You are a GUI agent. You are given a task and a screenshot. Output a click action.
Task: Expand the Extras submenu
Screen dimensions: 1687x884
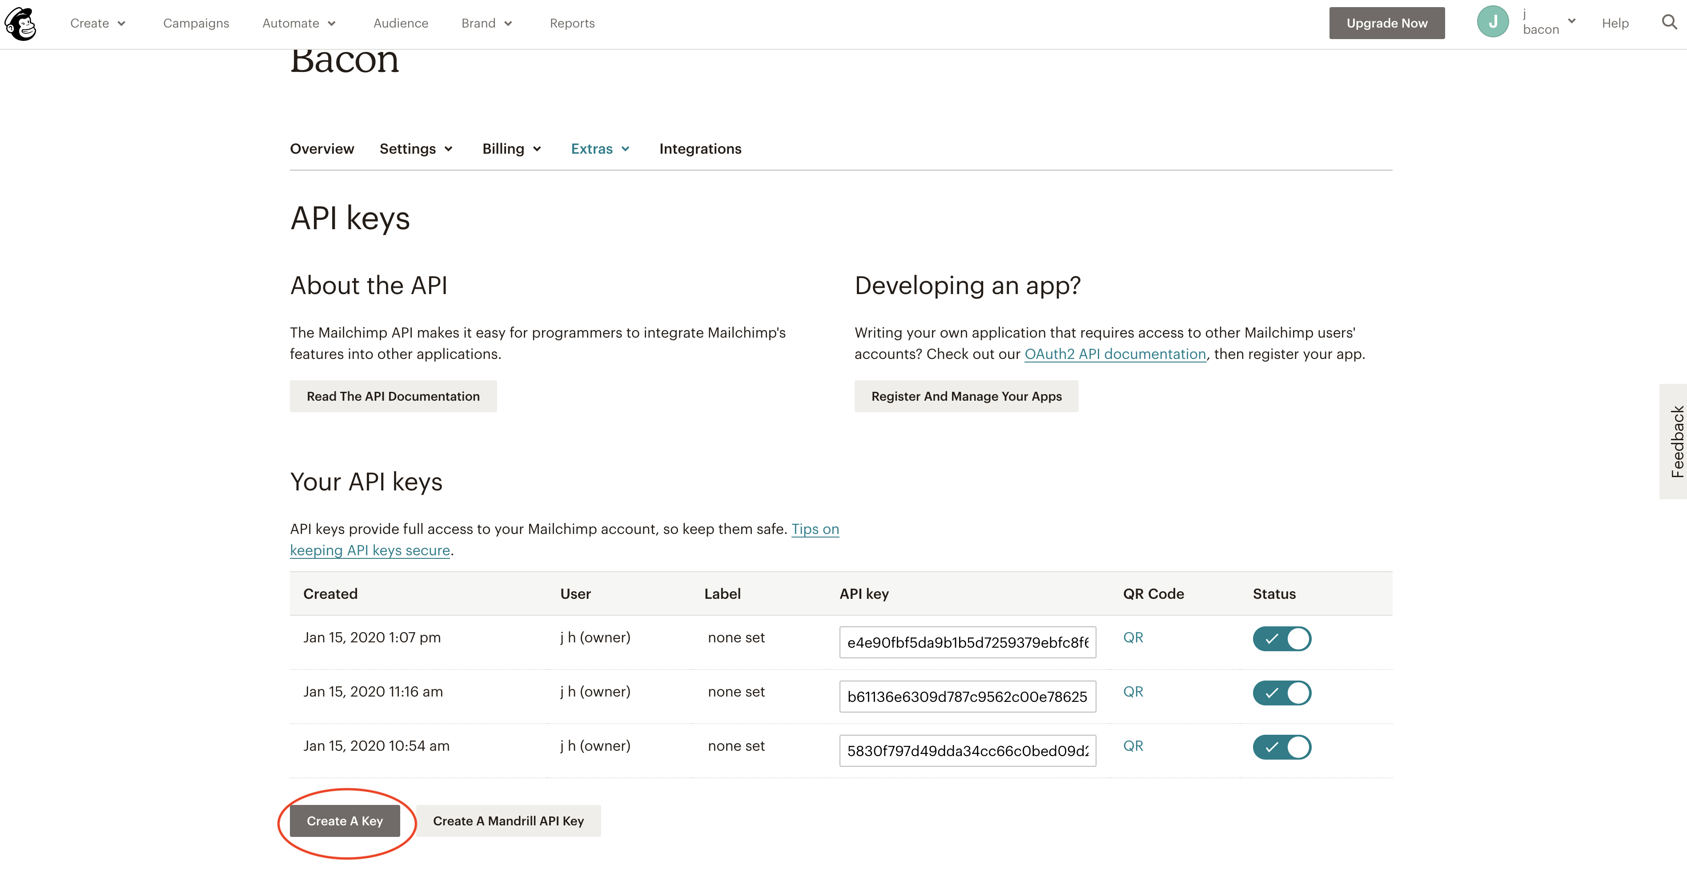pos(600,148)
